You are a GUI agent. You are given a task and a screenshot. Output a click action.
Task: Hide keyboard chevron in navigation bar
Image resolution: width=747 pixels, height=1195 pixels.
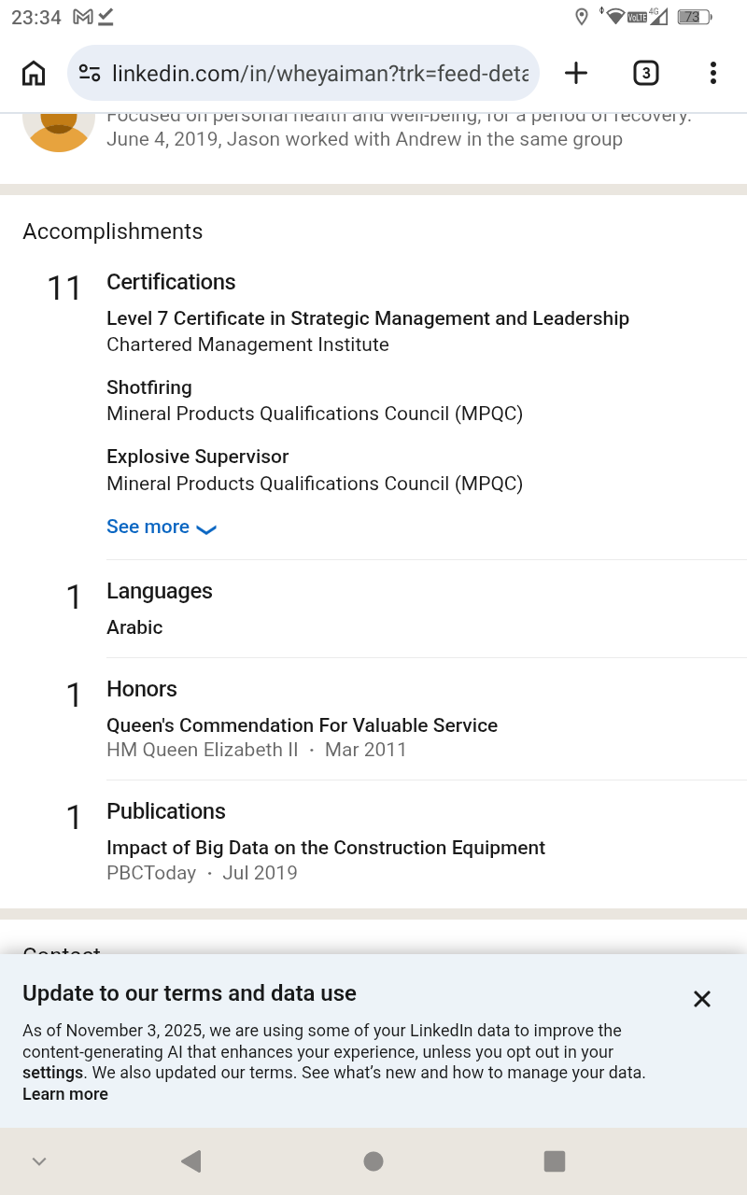click(39, 1161)
